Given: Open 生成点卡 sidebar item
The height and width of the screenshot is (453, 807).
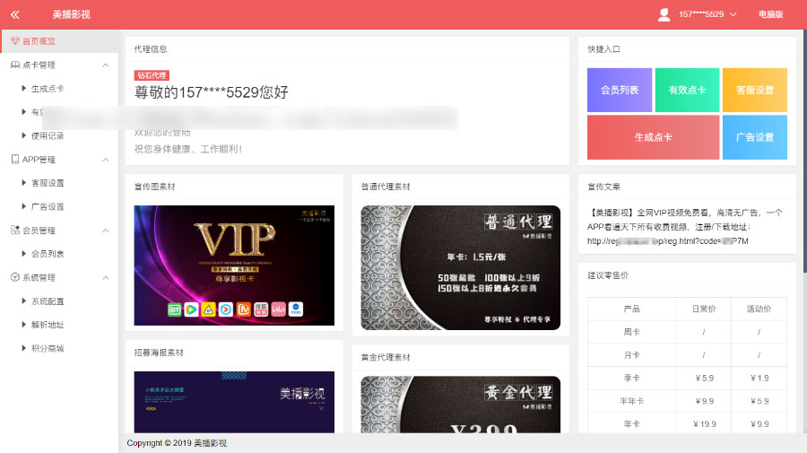Looking at the screenshot, I should [48, 89].
